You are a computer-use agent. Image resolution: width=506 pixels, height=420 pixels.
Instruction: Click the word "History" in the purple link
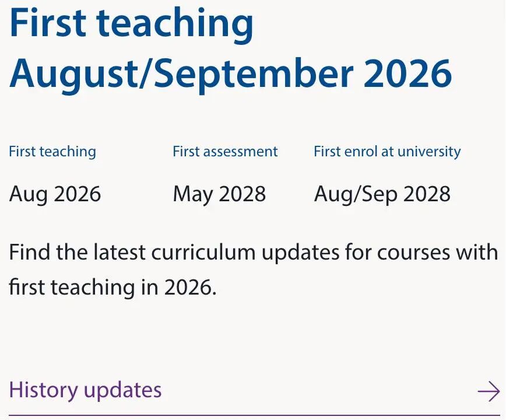point(44,390)
